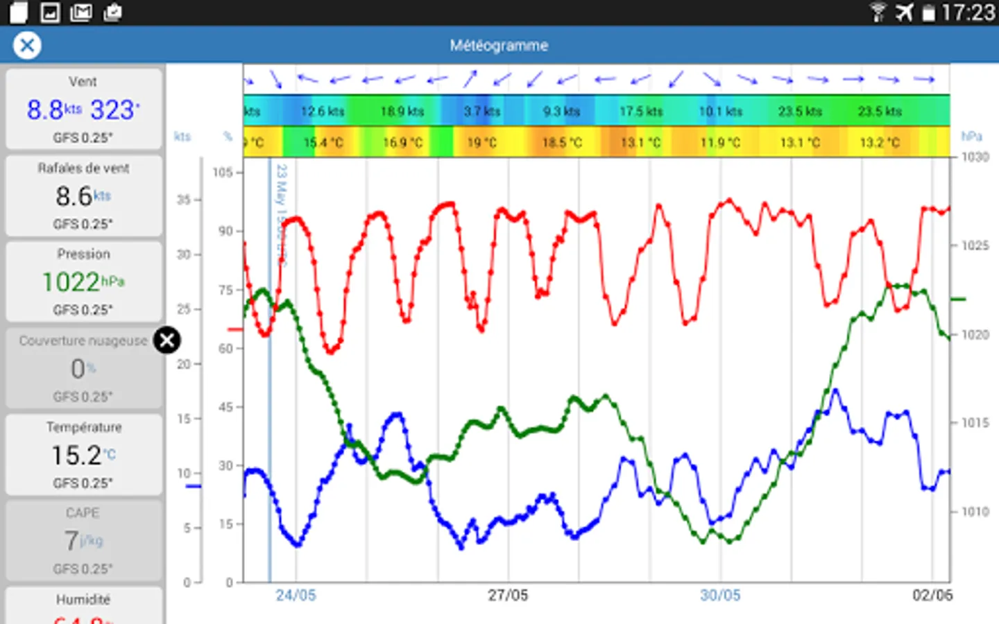Tap the 1025 pressure axis label
Image resolution: width=999 pixels, height=624 pixels.
click(975, 246)
